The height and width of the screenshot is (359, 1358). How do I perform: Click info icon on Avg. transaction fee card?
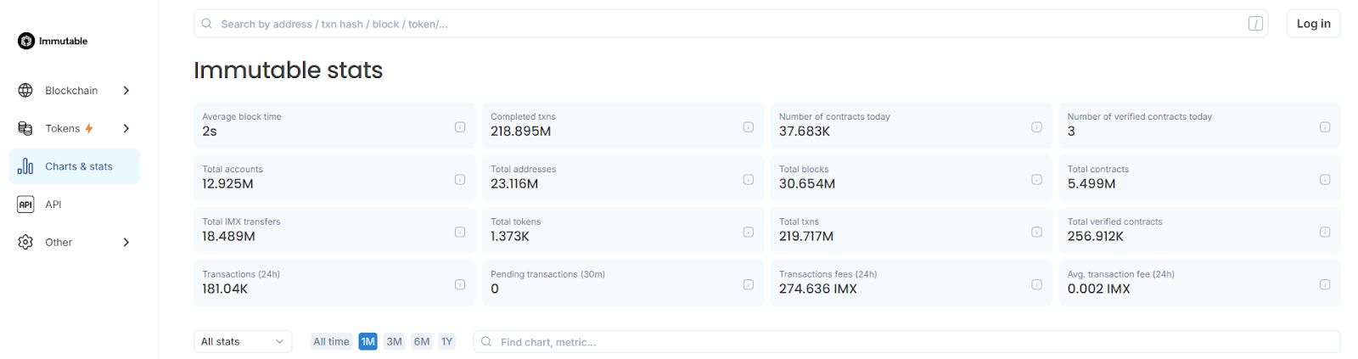(1325, 285)
